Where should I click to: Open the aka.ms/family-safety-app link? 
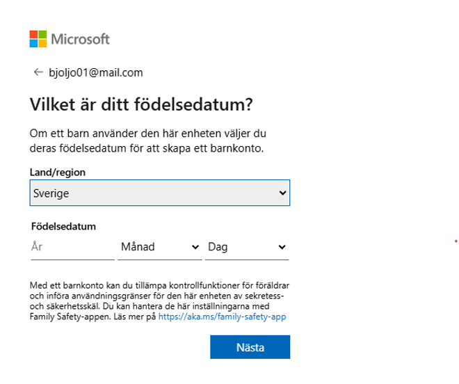click(222, 317)
